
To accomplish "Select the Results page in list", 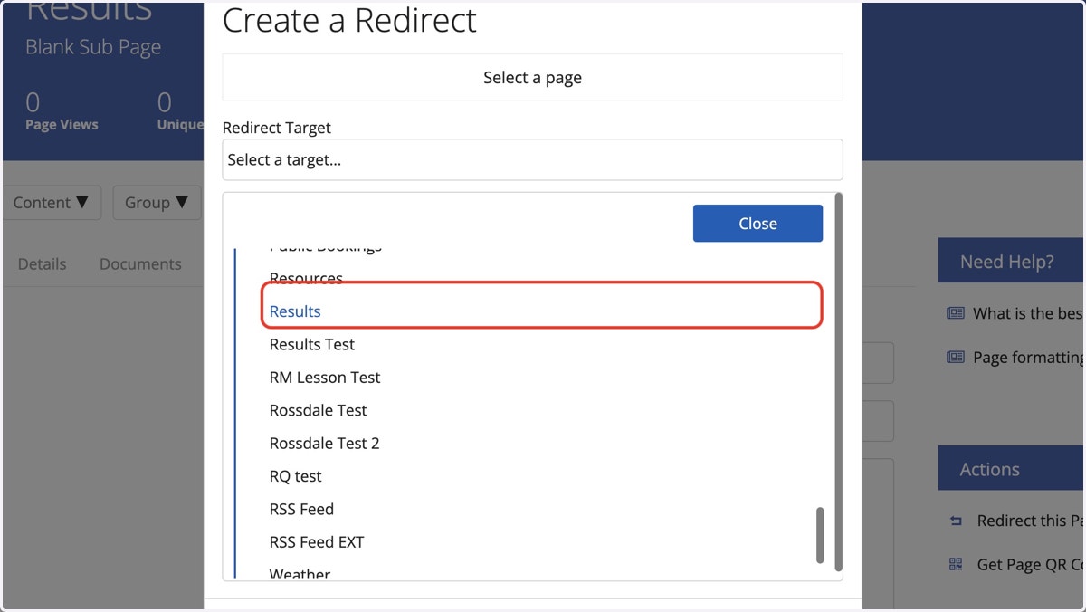I will (x=295, y=311).
